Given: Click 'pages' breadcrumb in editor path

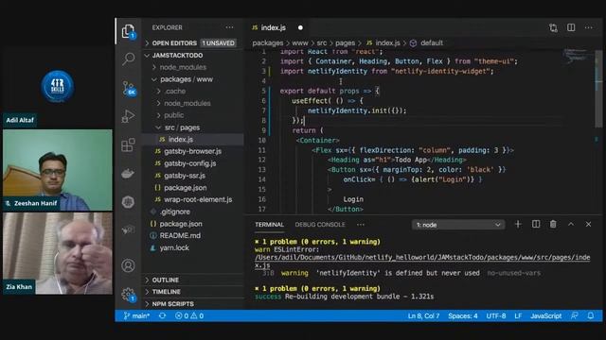Looking at the screenshot, I should [345, 43].
